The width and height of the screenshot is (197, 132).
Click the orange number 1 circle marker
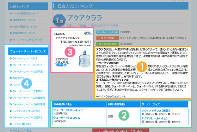(x=142, y=67)
